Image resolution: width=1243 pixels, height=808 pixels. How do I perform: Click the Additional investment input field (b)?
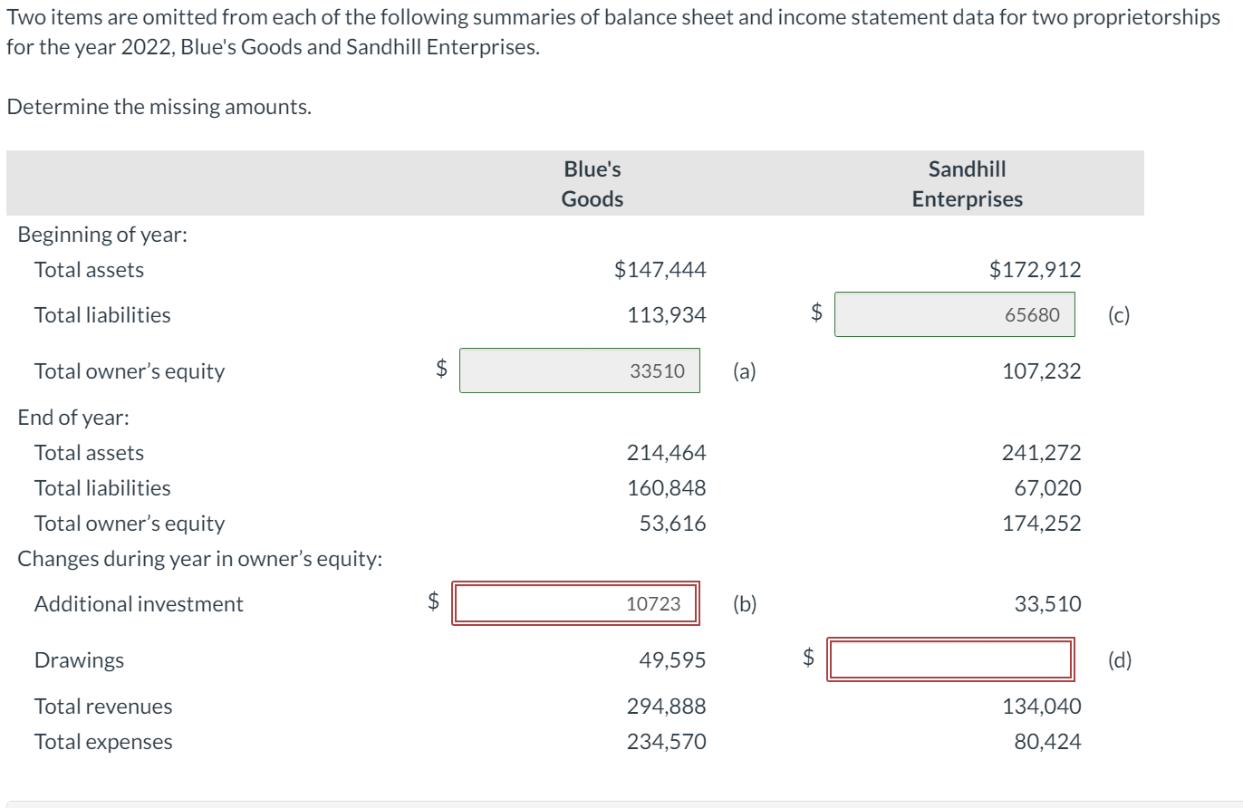click(x=575, y=604)
